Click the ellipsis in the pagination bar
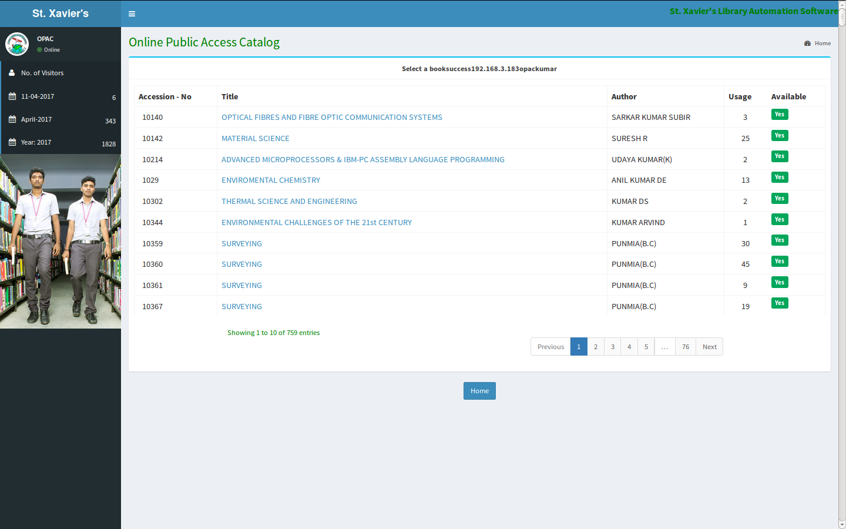Viewport: 846px width, 529px height. [x=664, y=346]
